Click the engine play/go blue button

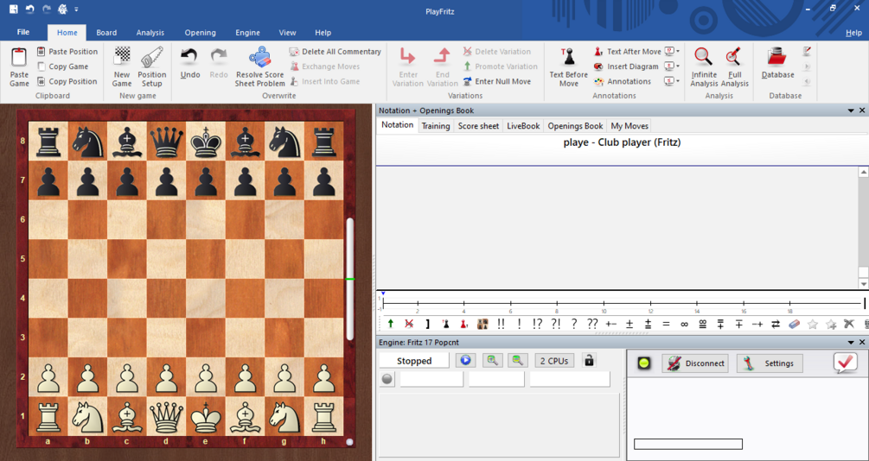465,360
